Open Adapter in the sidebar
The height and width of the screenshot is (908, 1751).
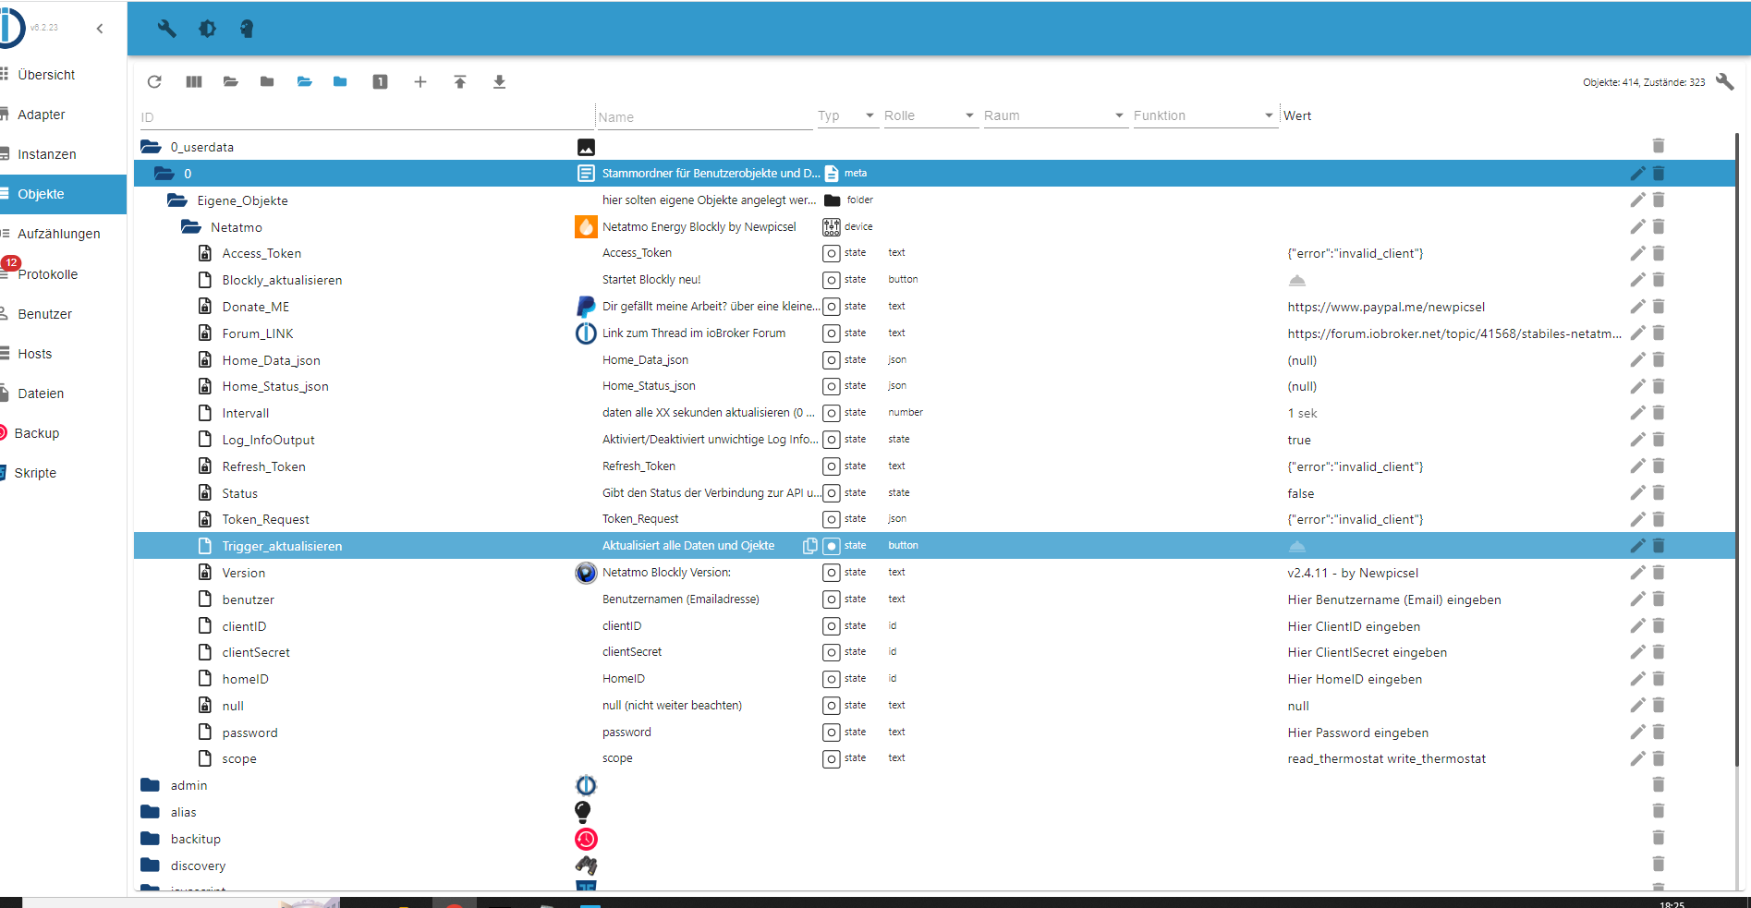point(63,115)
